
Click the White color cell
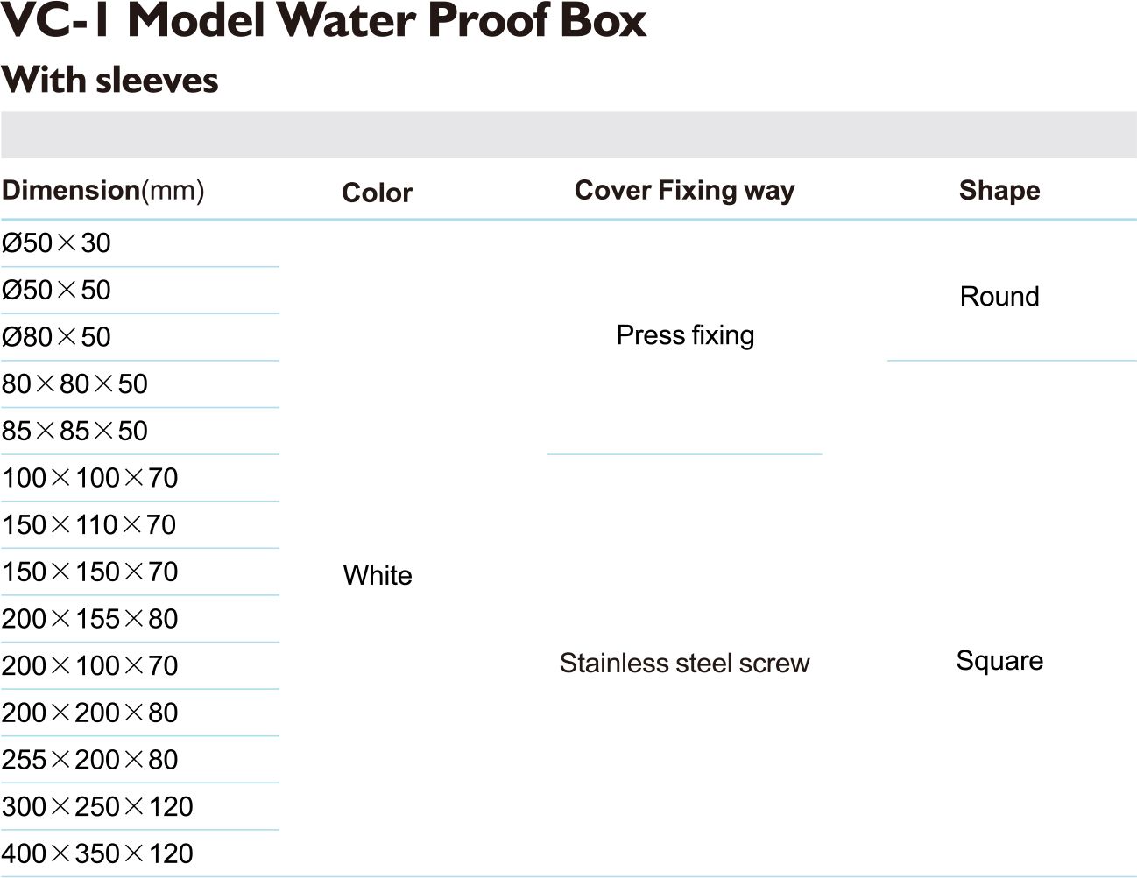pos(378,575)
